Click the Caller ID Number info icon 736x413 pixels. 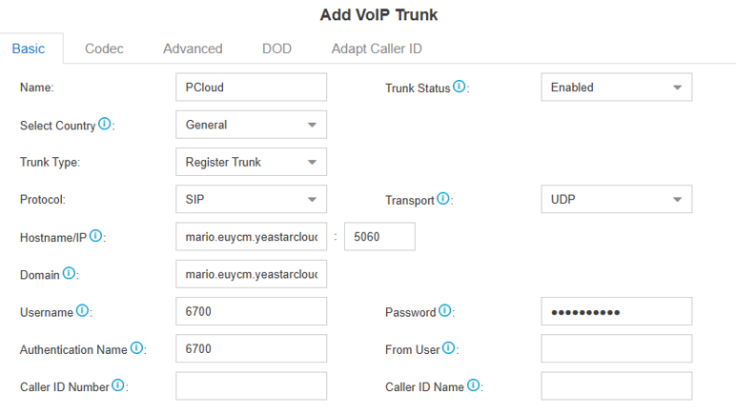pyautogui.click(x=118, y=385)
